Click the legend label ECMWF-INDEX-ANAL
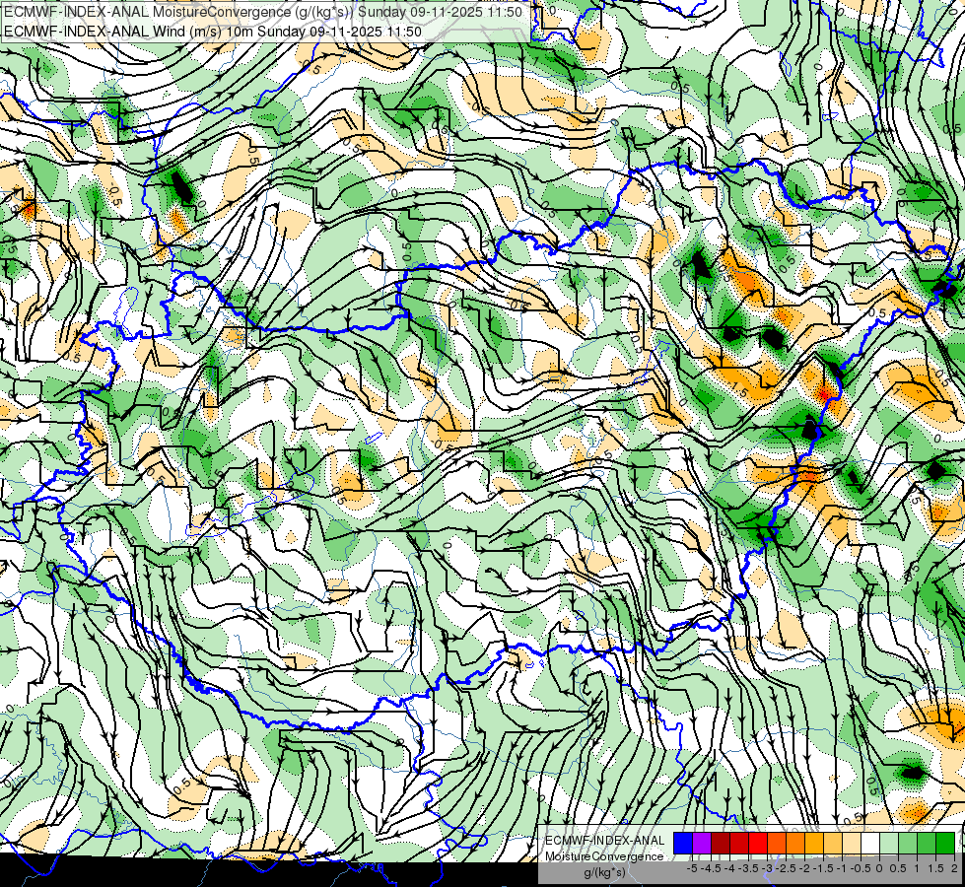 click(605, 841)
